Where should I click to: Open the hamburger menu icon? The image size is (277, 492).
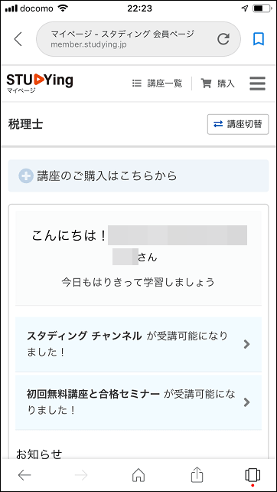point(258,84)
